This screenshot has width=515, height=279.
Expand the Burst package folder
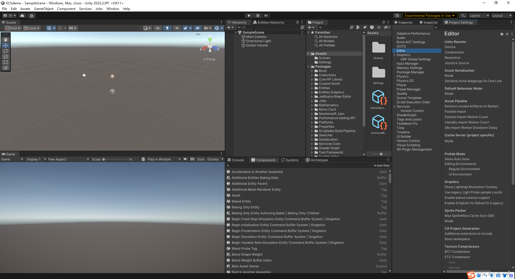click(312, 71)
